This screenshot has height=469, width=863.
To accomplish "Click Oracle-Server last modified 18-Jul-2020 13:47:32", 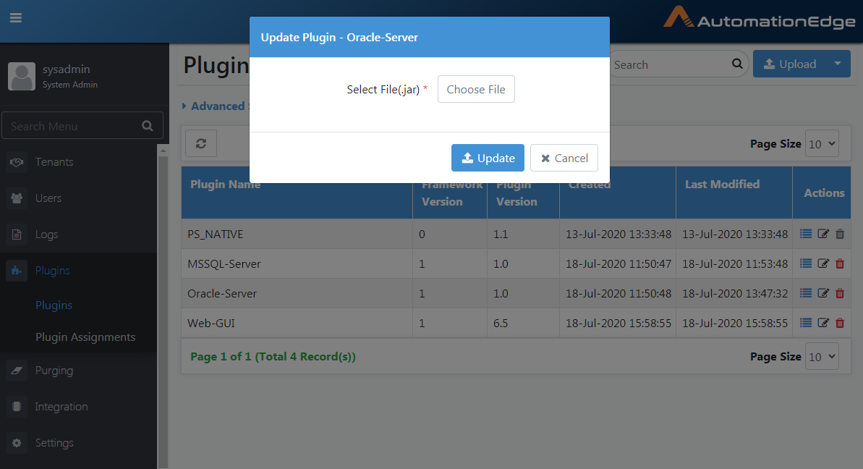I will click(735, 293).
